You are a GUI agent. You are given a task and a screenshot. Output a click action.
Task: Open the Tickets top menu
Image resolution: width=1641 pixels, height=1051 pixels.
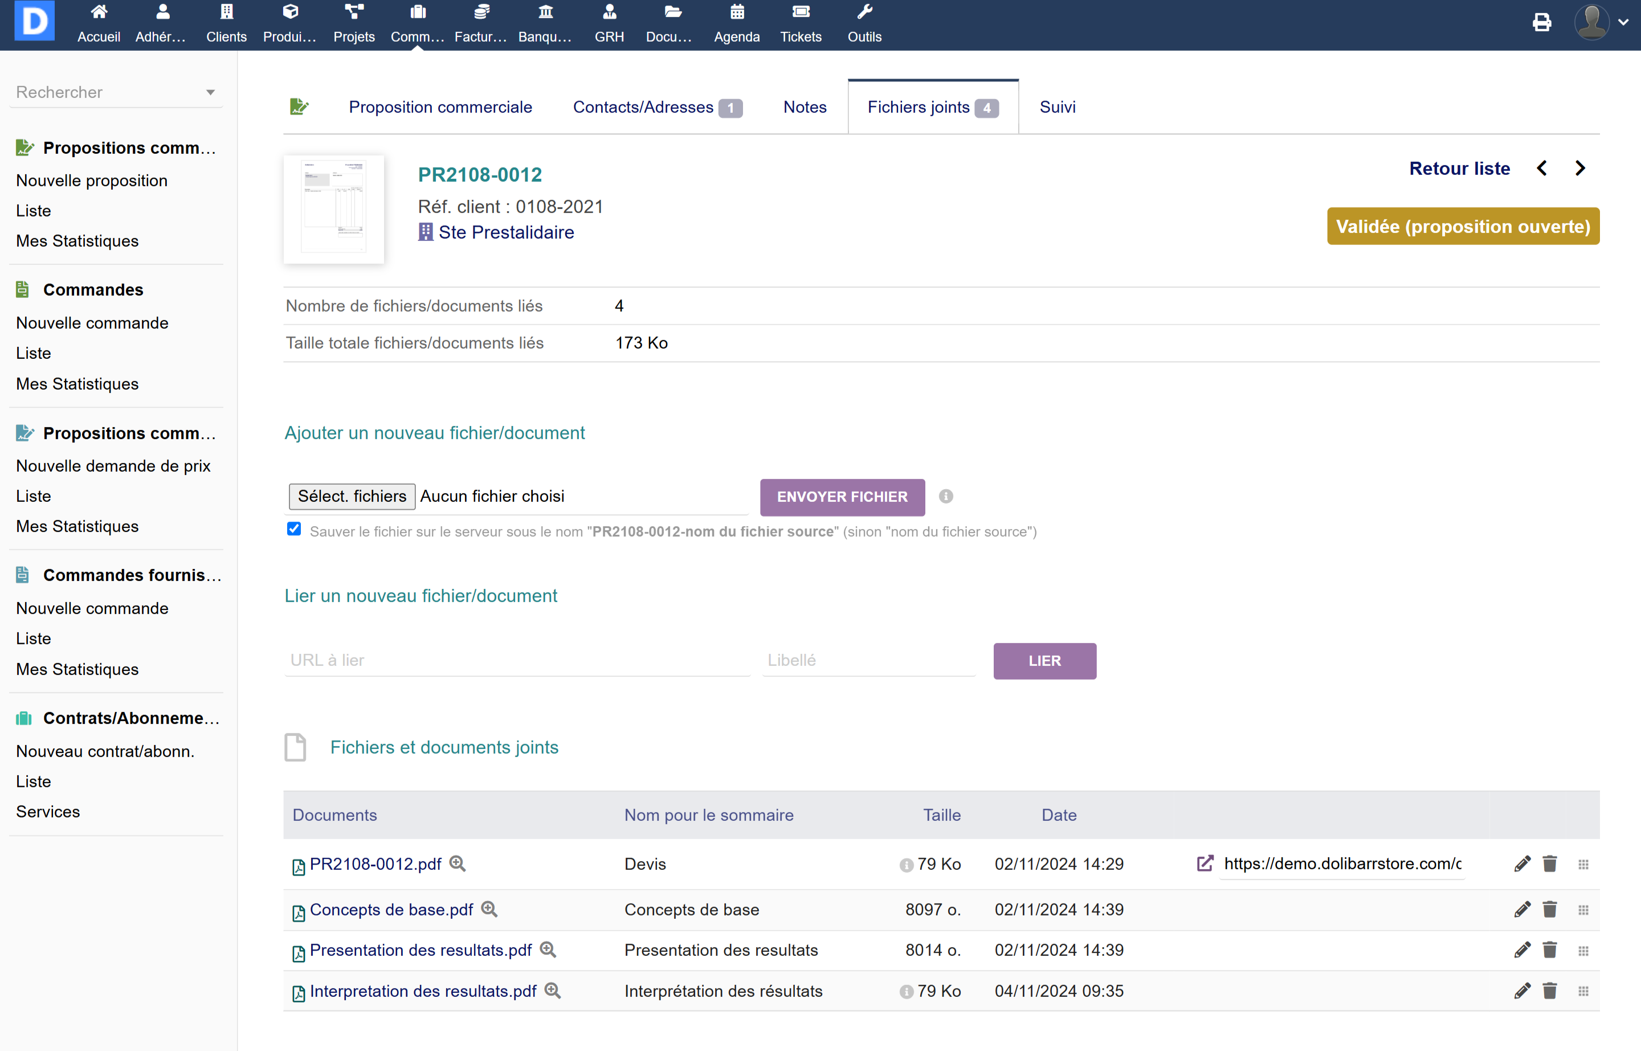coord(800,23)
